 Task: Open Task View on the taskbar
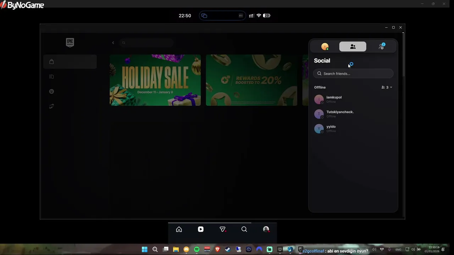click(166, 250)
